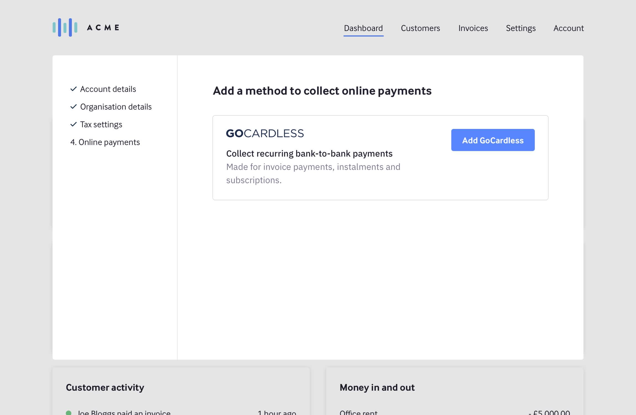Go to the Tax settings step
This screenshot has height=415, width=636.
pyautogui.click(x=101, y=124)
